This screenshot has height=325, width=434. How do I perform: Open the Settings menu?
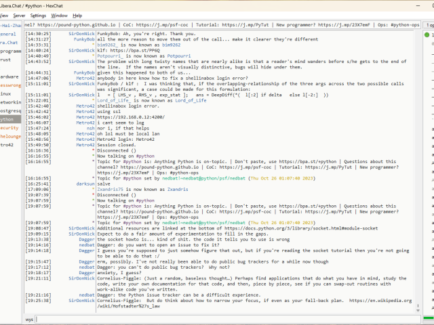click(38, 15)
